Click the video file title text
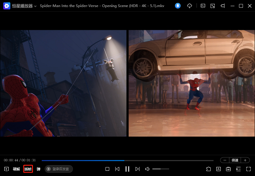 (102, 6)
